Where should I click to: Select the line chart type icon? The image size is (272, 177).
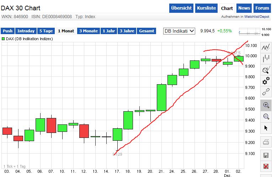pyautogui.click(x=266, y=47)
